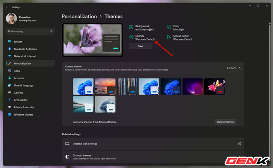Viewport: 273px width, 168px height.
Task: Open System settings
Action: coord(30,42)
